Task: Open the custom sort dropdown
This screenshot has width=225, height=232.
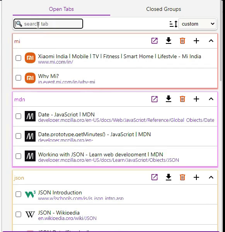Action: pyautogui.click(x=197, y=24)
